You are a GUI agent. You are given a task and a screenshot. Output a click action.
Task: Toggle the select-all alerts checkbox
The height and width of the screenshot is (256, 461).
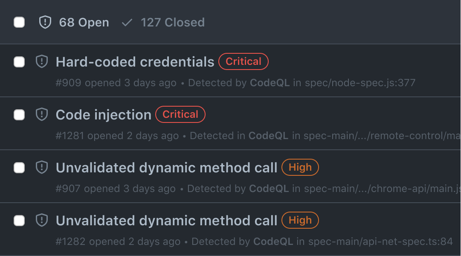tap(19, 22)
